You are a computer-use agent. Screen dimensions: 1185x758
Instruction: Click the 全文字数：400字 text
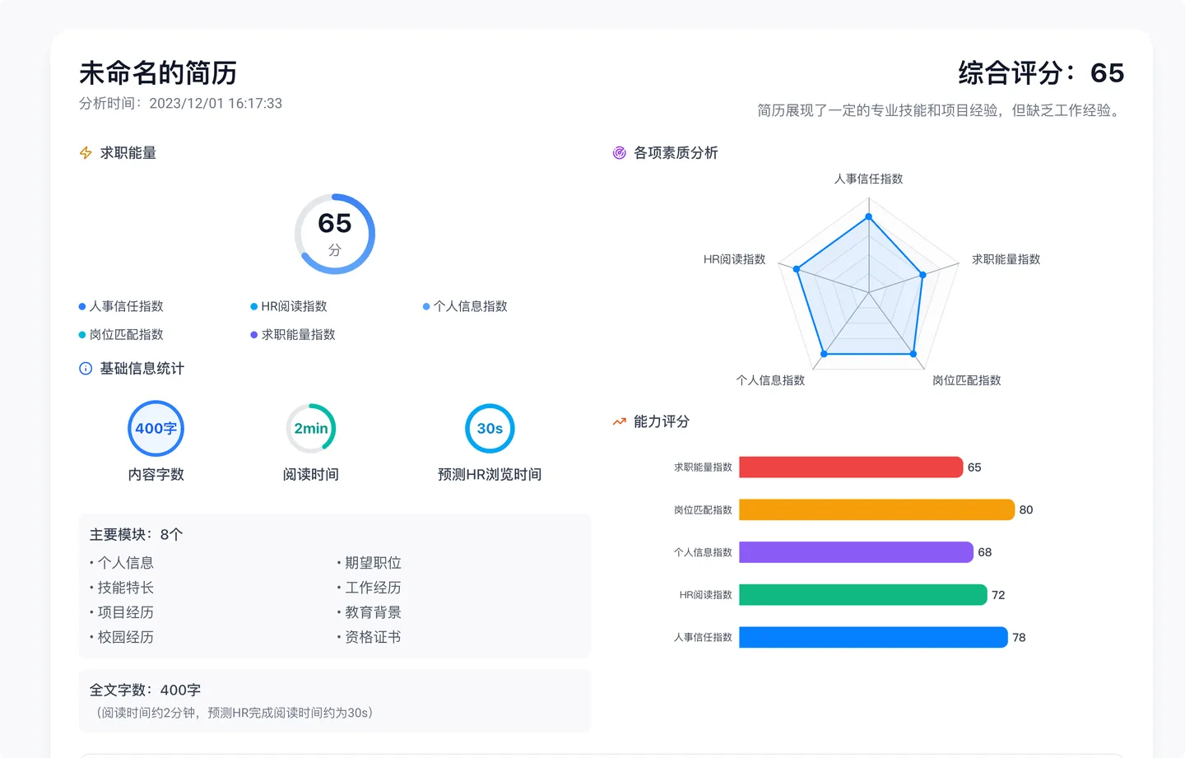[145, 690]
